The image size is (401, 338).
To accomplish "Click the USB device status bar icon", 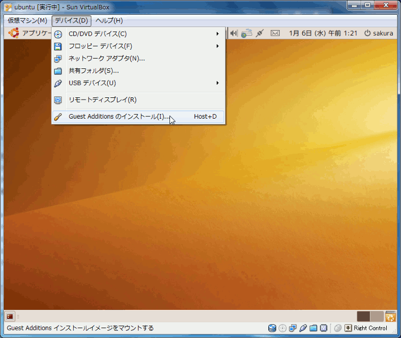I will pos(303,328).
